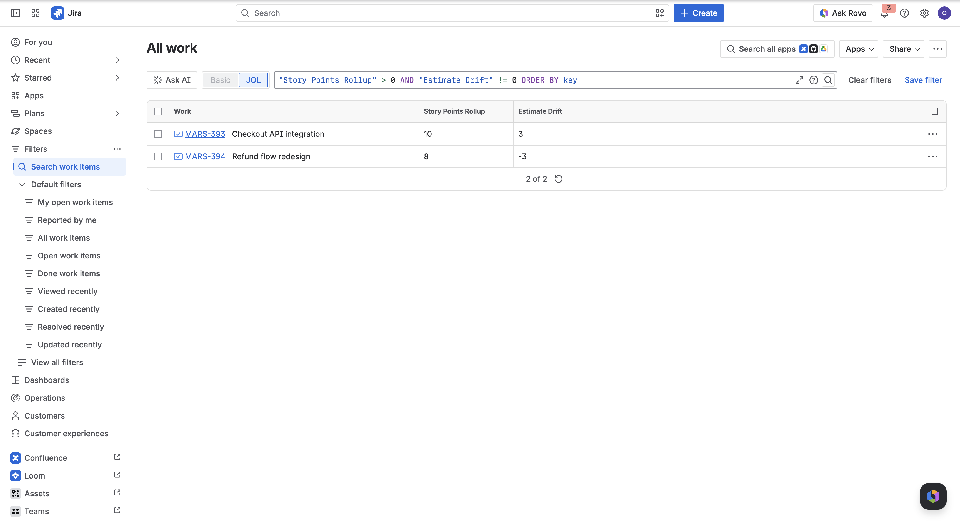Open the notifications bell
The width and height of the screenshot is (960, 523).
click(x=884, y=13)
